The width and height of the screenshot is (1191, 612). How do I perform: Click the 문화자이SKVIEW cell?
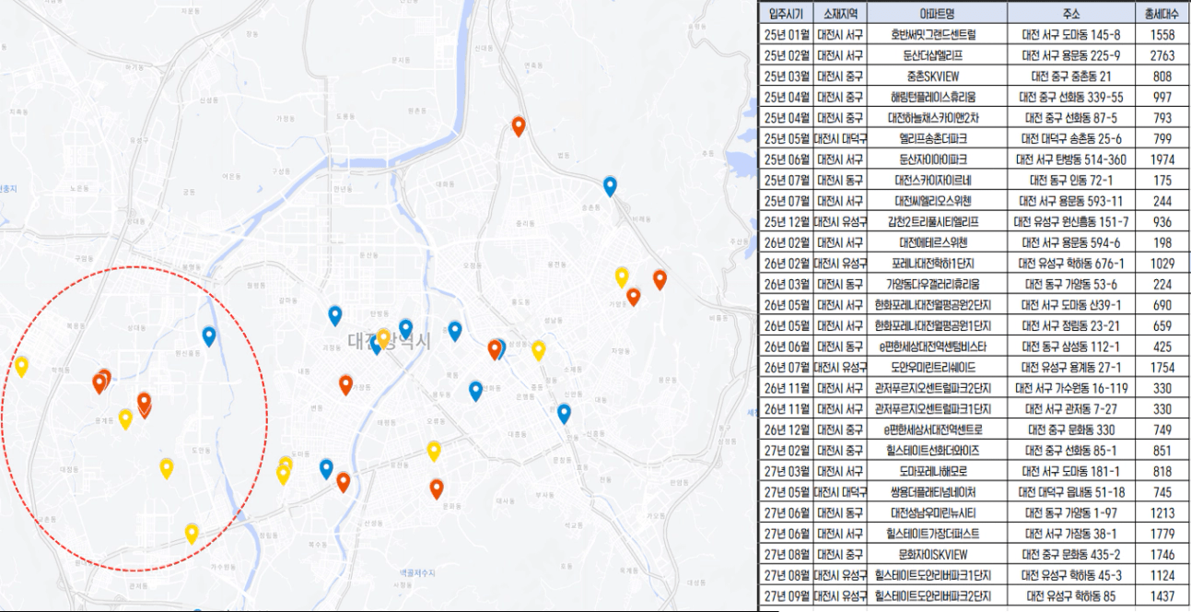click(937, 555)
